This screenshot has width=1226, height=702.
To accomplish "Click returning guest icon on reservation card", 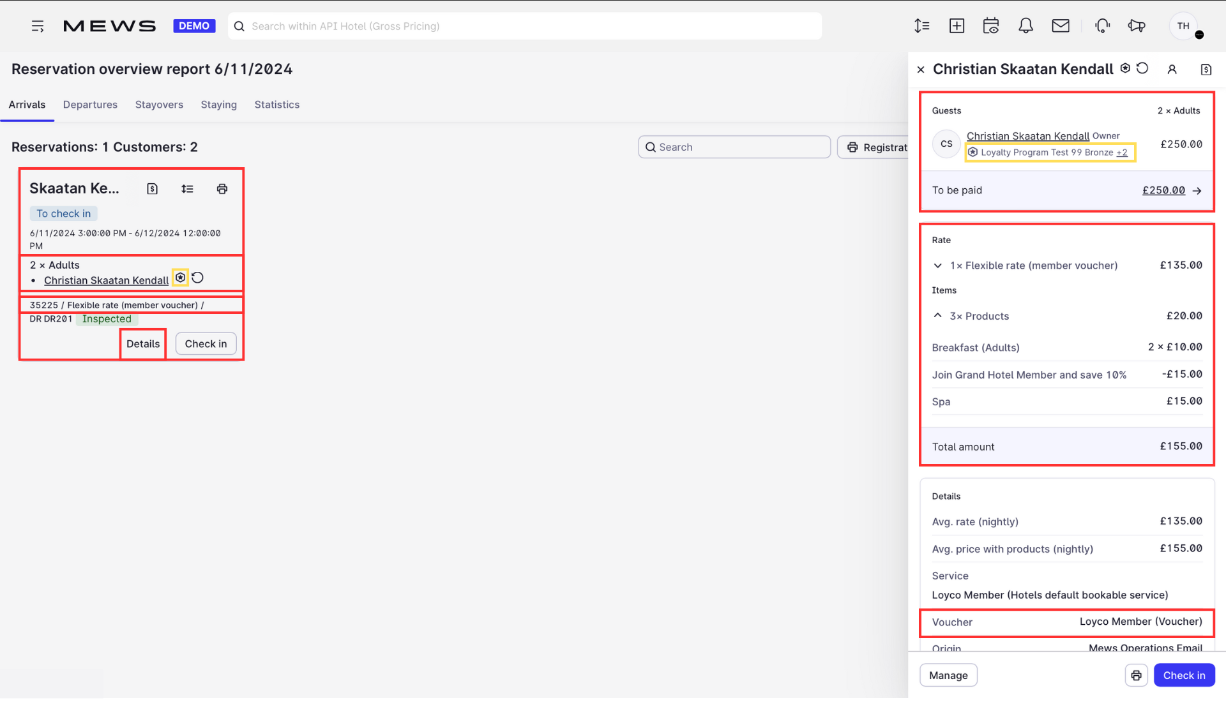I will pos(198,278).
